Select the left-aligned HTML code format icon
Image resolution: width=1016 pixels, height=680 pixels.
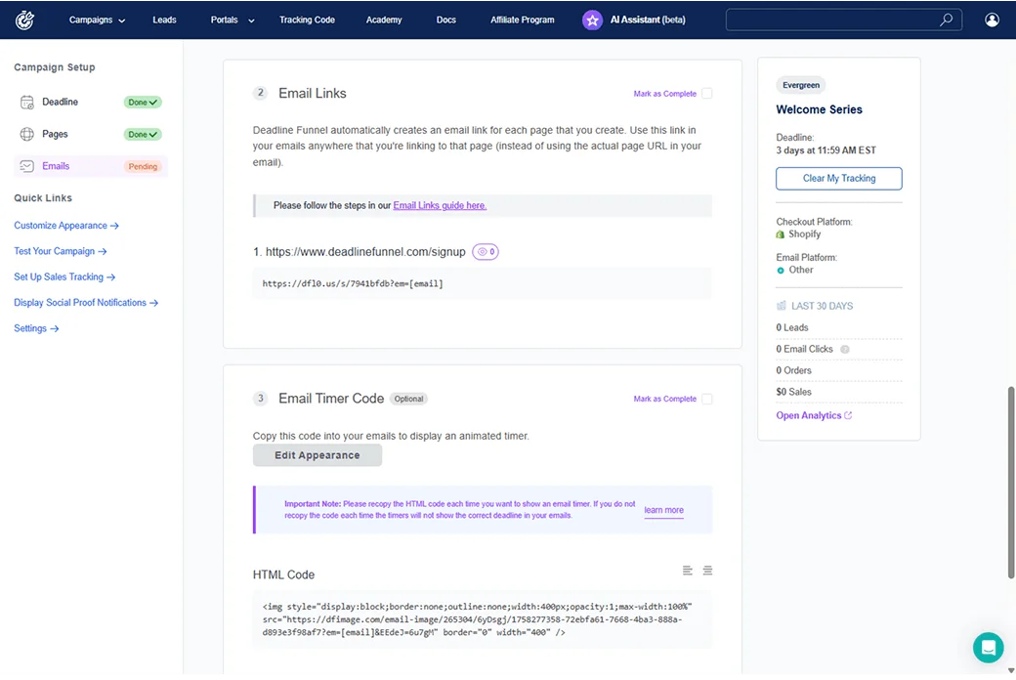(x=688, y=571)
